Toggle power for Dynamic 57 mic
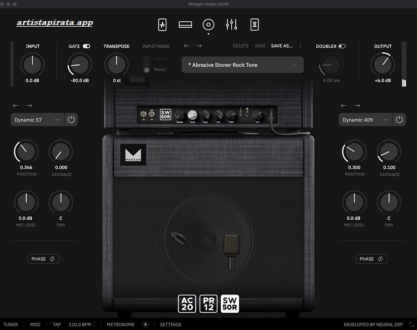 pyautogui.click(x=71, y=120)
